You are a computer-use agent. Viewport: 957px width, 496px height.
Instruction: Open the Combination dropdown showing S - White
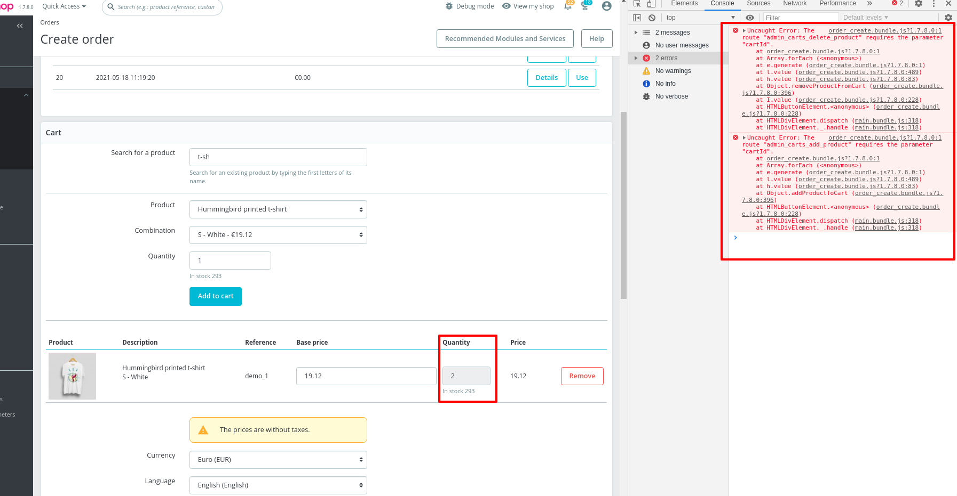click(x=278, y=234)
